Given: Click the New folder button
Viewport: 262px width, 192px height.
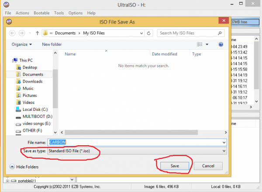Looking at the screenshot, I should click(52, 45).
